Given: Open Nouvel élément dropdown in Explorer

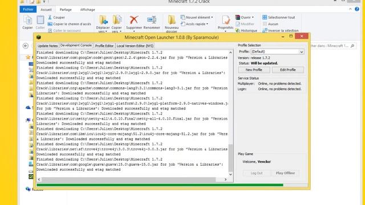Looking at the screenshot, I should 197,18.
